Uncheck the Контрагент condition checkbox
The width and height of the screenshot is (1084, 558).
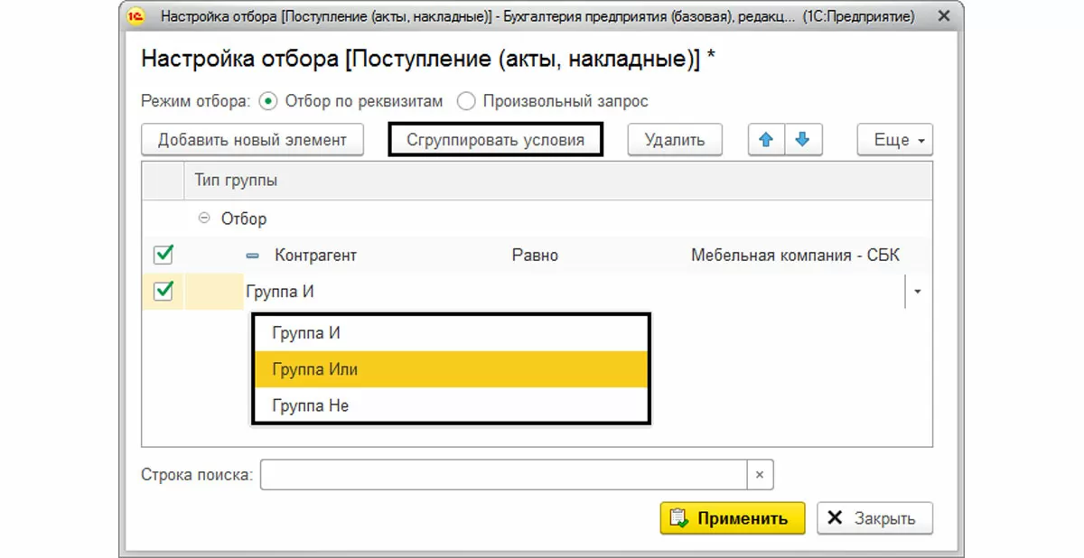tap(164, 256)
